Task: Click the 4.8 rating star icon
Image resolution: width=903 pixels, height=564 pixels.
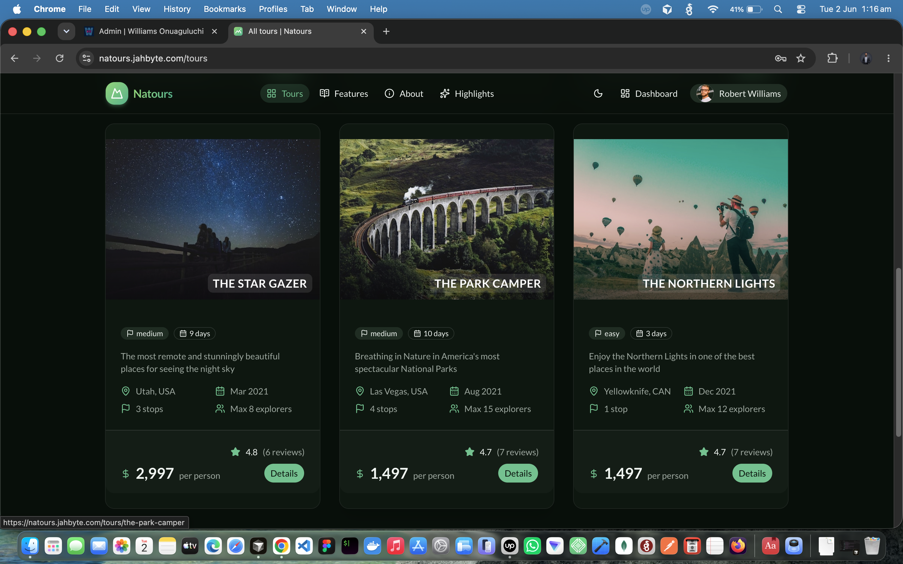Action: point(235,452)
